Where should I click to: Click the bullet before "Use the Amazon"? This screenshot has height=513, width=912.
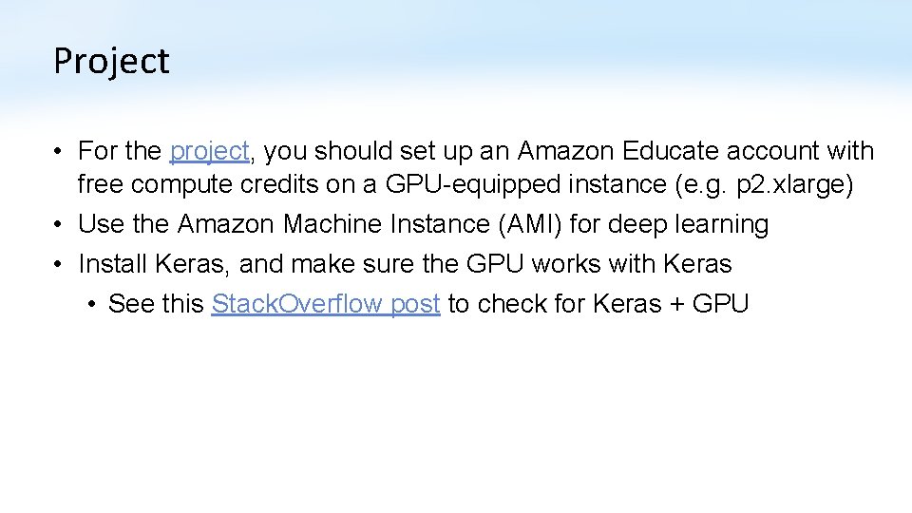pos(59,226)
